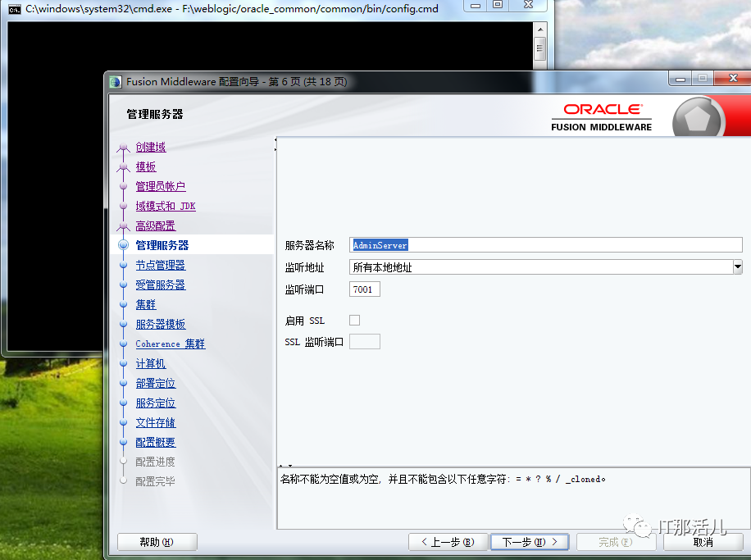751x560 pixels.
Task: Click the 管理服务器 step marker circle
Action: point(124,245)
